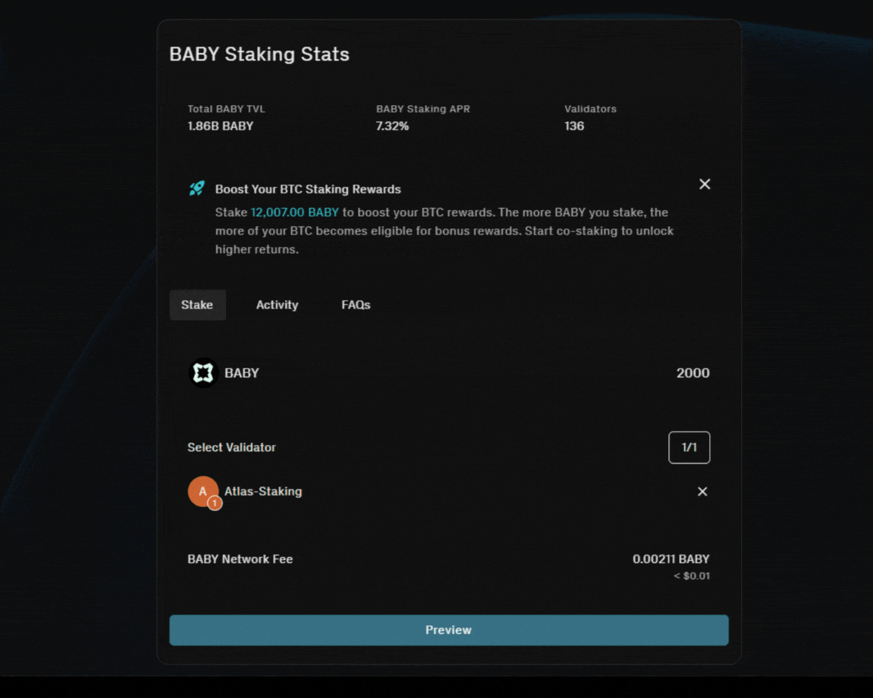Click the rocket icon in boost banner

coord(197,189)
